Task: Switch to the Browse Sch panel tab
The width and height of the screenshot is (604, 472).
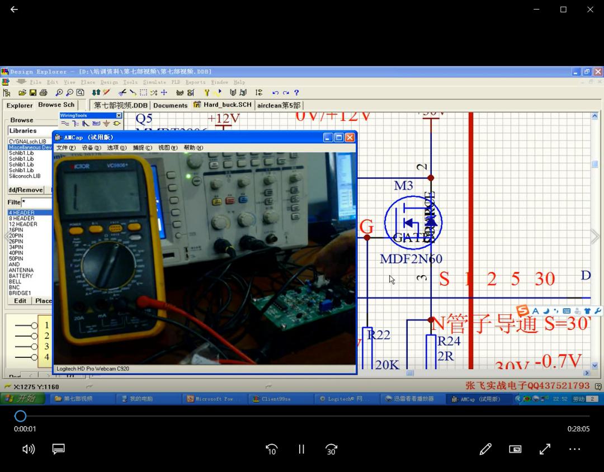Action: click(56, 105)
